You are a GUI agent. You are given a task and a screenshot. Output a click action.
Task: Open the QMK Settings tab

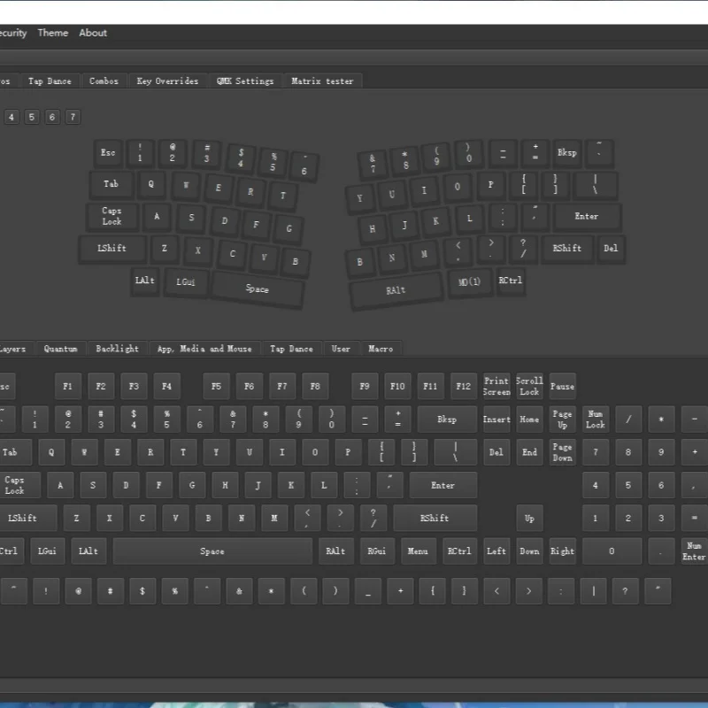[x=245, y=81]
